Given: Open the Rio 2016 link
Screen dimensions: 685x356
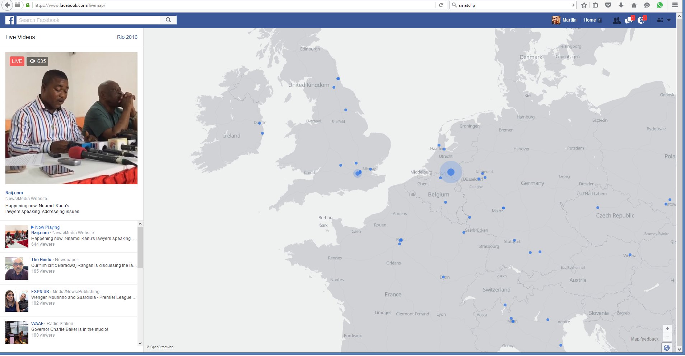Looking at the screenshot, I should pos(127,37).
